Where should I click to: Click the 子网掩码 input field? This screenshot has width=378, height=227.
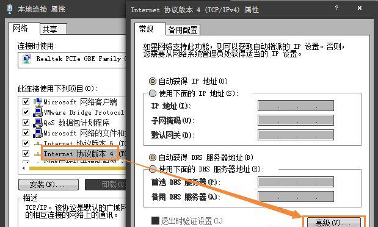point(296,120)
